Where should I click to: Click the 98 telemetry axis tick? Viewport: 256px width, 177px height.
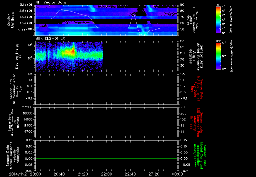182,125
